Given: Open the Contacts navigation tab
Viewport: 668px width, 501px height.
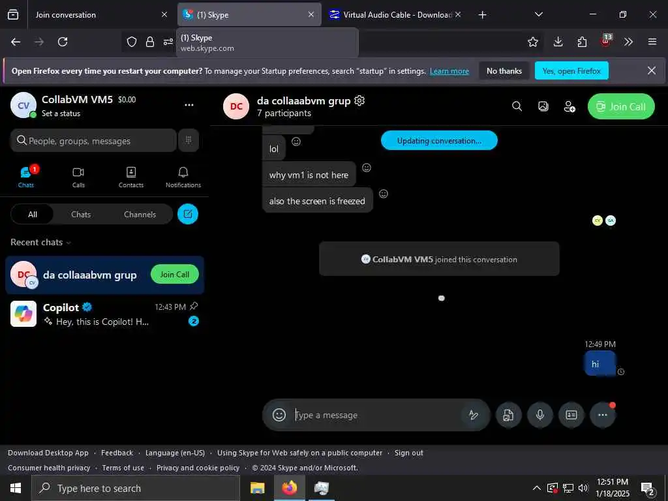Looking at the screenshot, I should [130, 177].
